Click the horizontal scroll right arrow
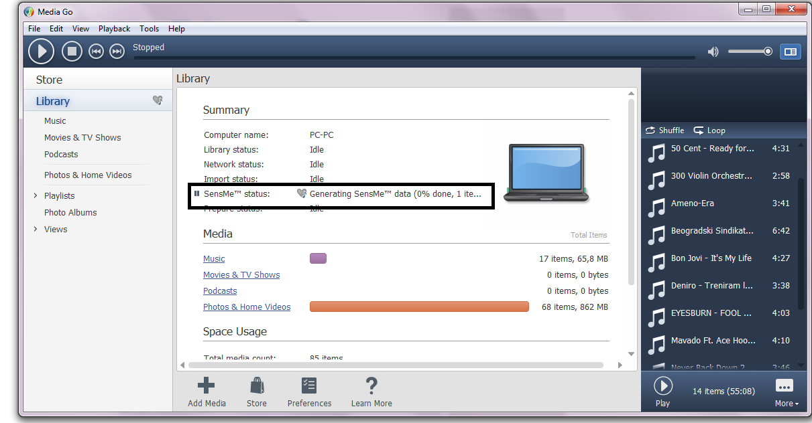812x423 pixels. pos(620,365)
